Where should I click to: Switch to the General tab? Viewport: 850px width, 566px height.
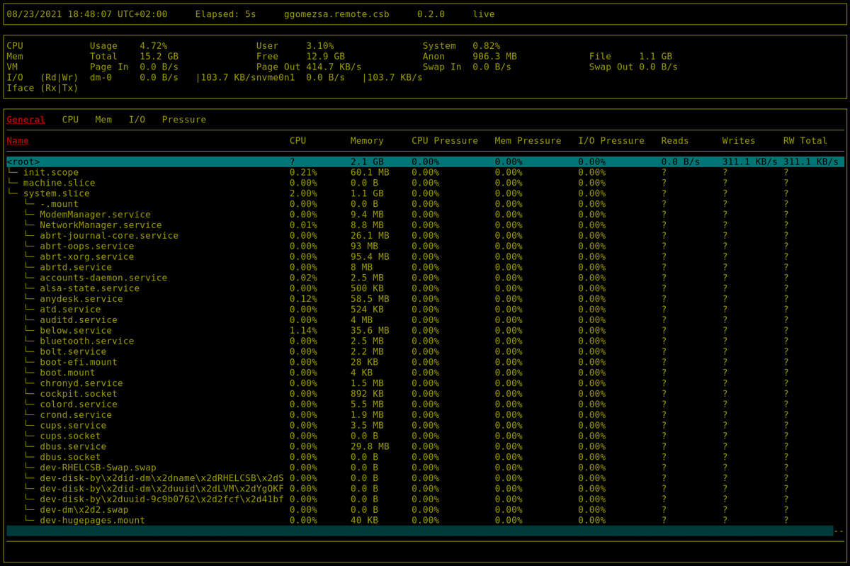[x=26, y=120]
